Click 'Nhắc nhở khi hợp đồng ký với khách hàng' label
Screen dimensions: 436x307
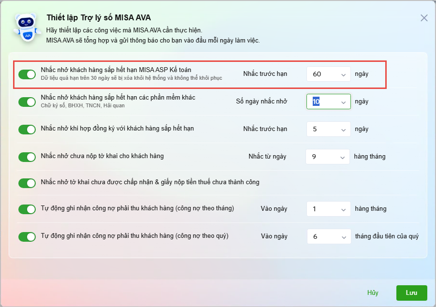(117, 129)
